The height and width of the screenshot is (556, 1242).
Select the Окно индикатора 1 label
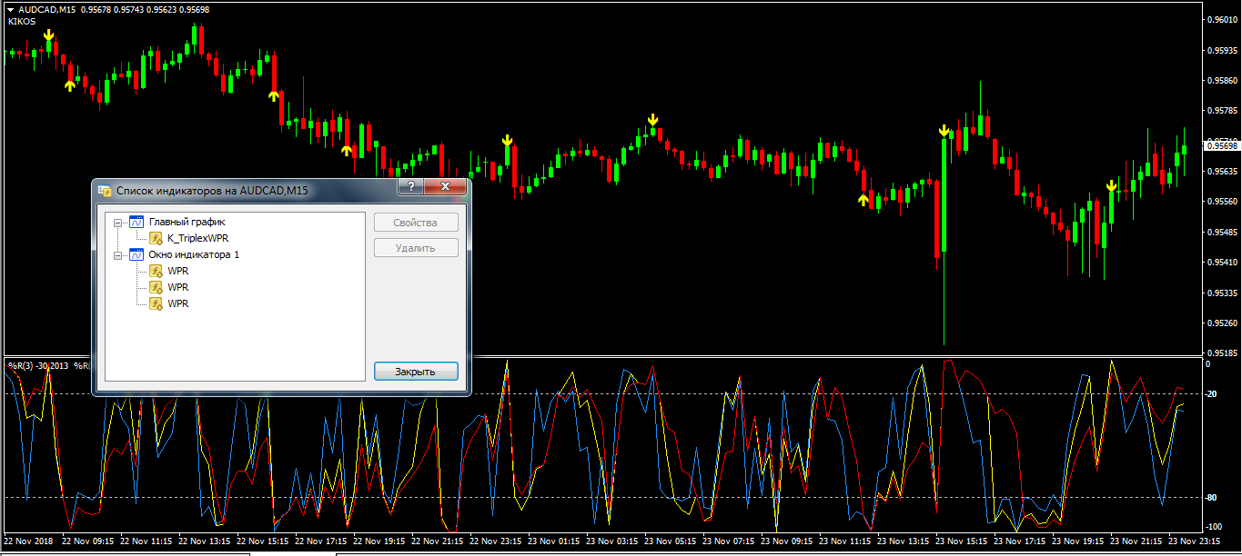coord(194,255)
